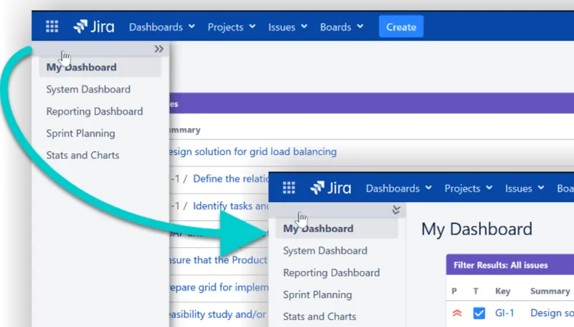Go to Sprint Planning in the background sidebar
The image size is (574, 327).
coord(80,133)
